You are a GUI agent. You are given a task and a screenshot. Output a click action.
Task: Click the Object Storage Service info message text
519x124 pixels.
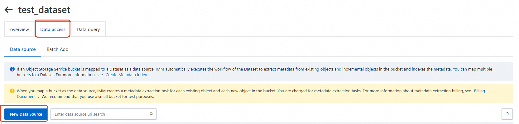pyautogui.click(x=254, y=72)
